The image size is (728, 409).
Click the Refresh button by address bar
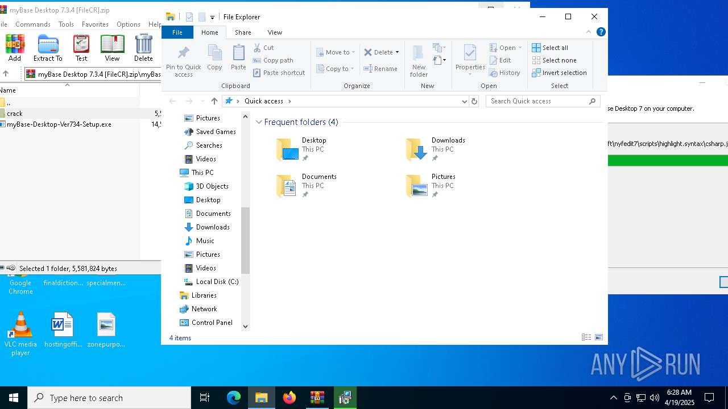tap(474, 101)
